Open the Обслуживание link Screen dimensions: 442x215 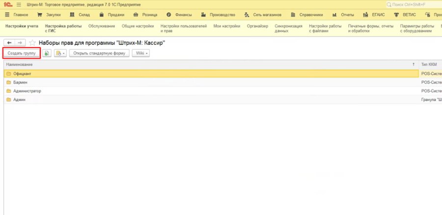(102, 26)
